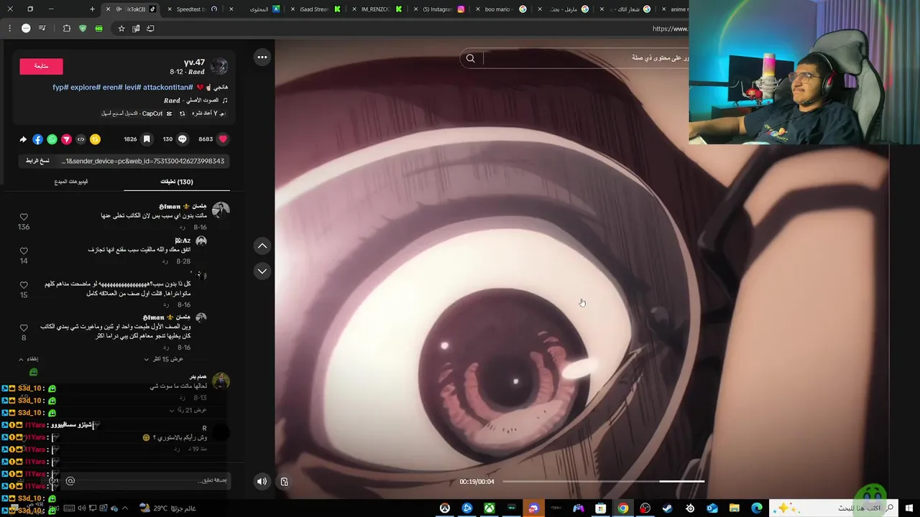This screenshot has height=517, width=920.
Task: Like the first comment with 136 likes
Action: tap(24, 217)
